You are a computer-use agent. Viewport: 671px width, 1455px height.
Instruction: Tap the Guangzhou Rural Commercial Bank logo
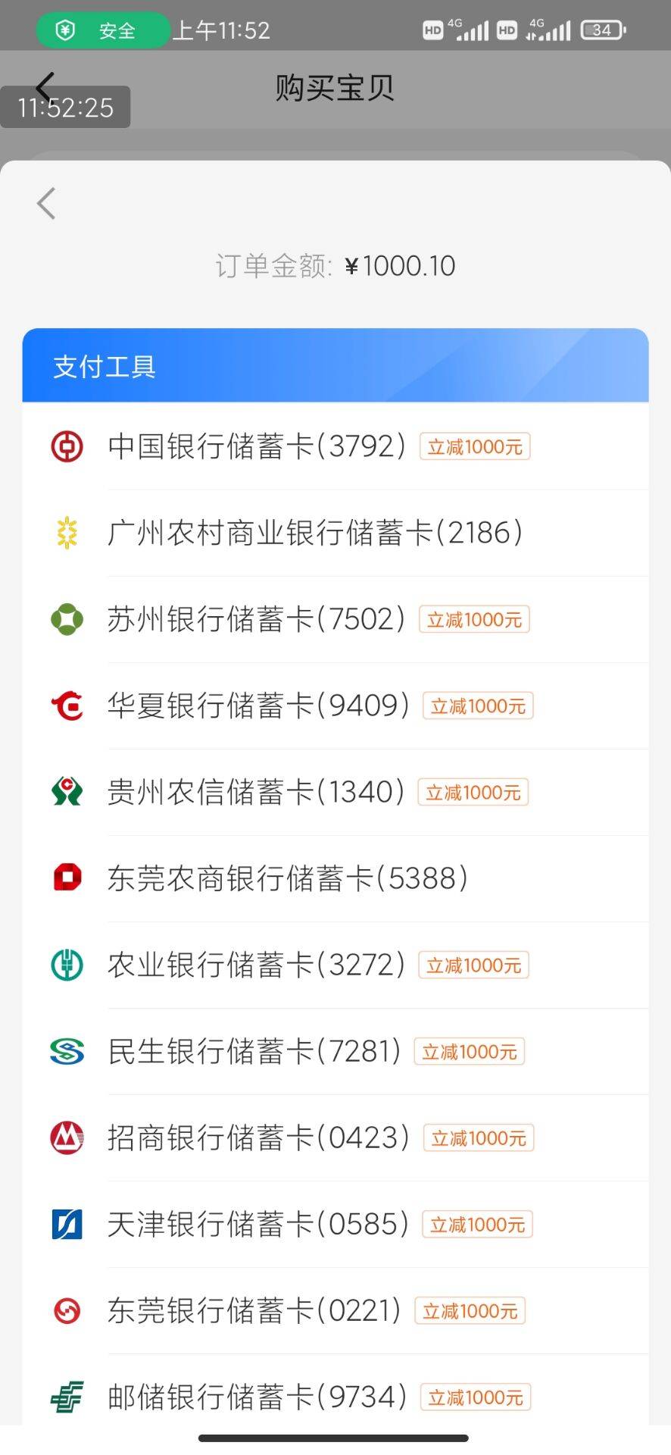coord(67,533)
